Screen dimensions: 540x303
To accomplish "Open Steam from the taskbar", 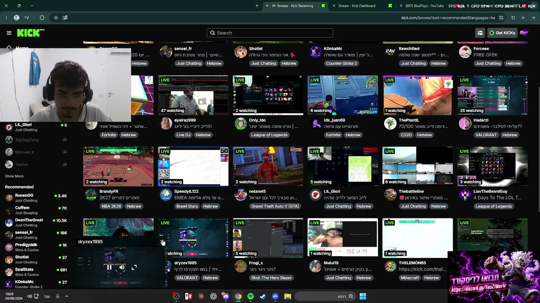I will click(263, 296).
